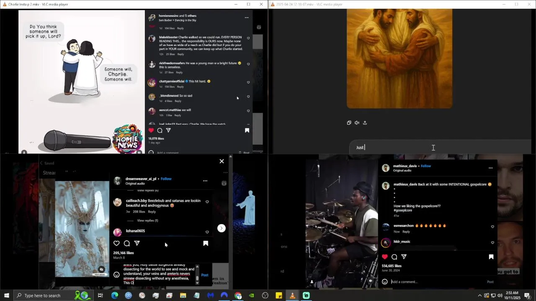Go to next post with white arrow
536x301 pixels.
pos(222,228)
